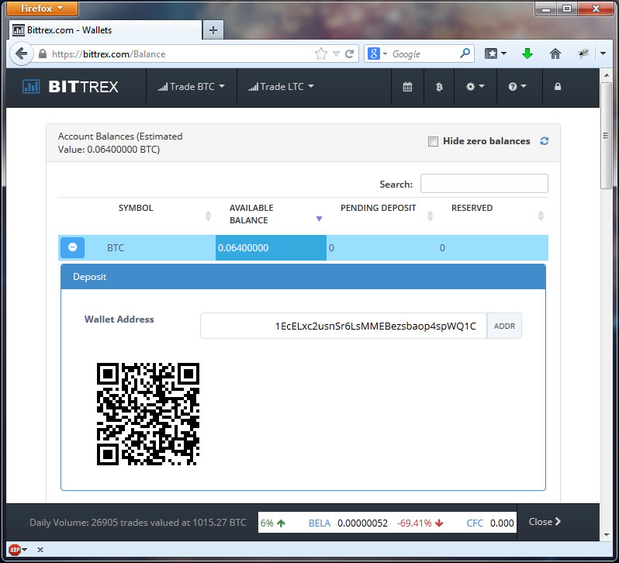The width and height of the screenshot is (619, 563).
Task: Open downloads with green arrow icon
Action: [527, 54]
